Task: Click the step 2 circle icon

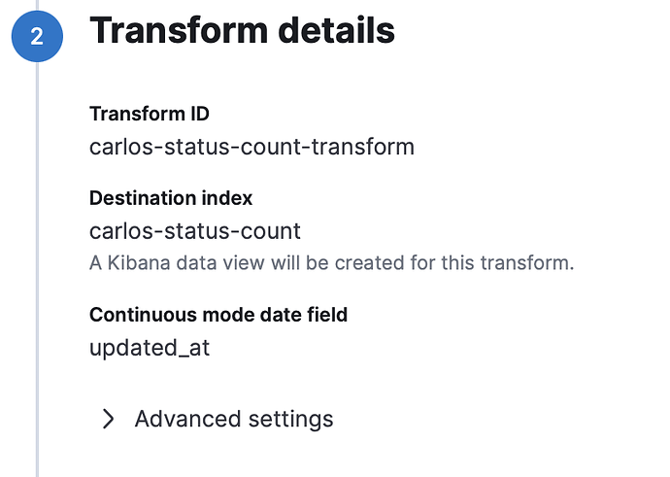Action: pyautogui.click(x=37, y=36)
